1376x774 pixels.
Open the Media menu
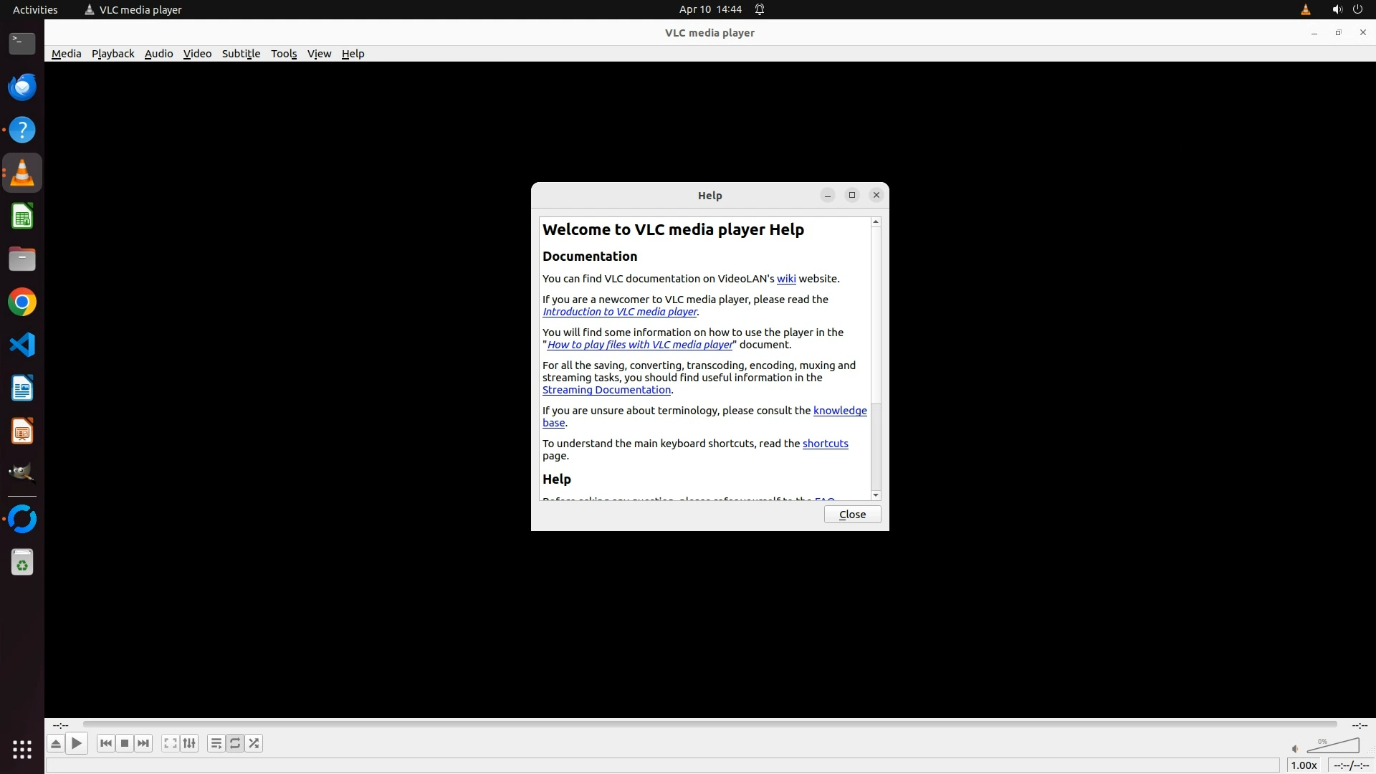(66, 54)
